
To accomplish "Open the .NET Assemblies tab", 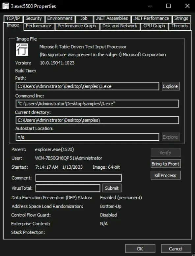I will [112, 18].
